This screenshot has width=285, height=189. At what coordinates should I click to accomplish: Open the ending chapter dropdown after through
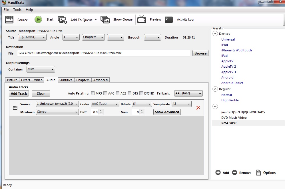(152, 37)
